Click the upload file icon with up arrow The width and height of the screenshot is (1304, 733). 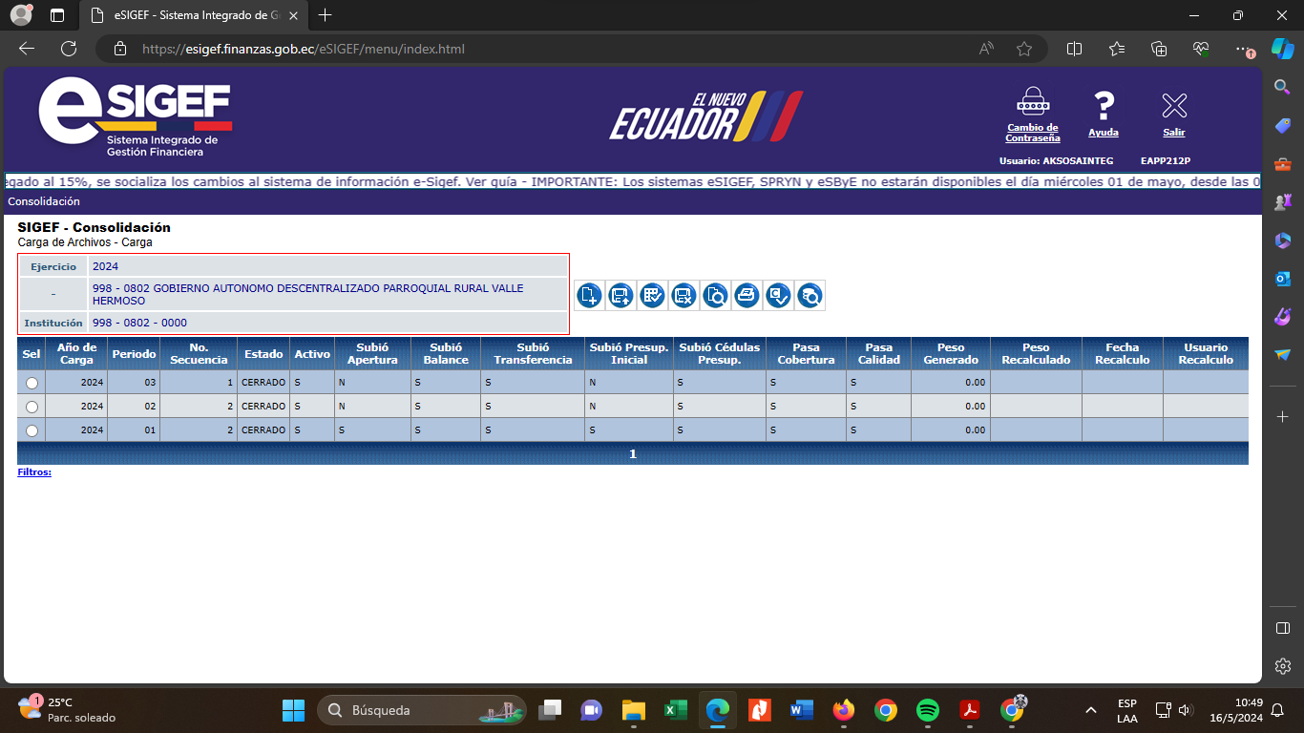(620, 296)
